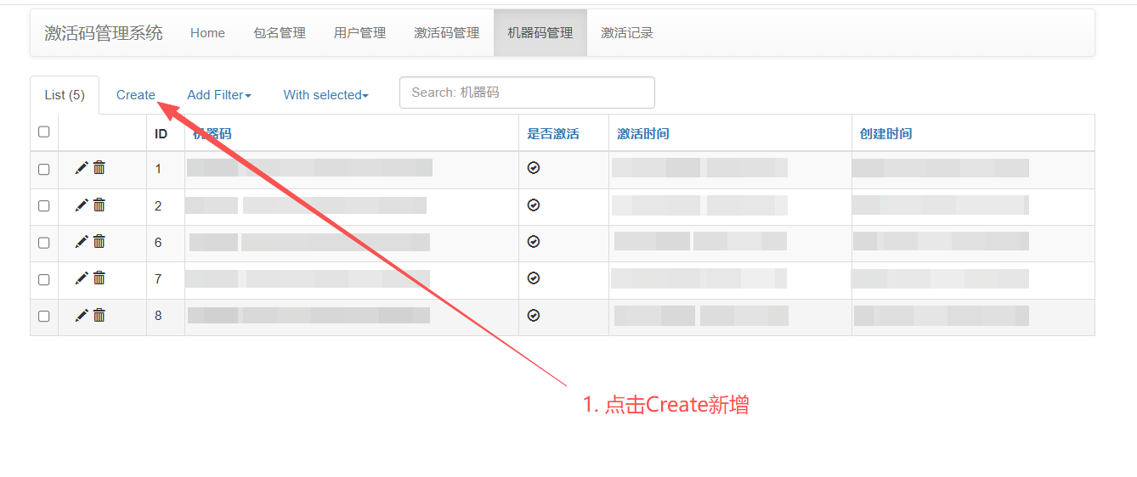This screenshot has height=477, width=1137.
Task: Edit the record with ID 2
Action: [82, 205]
